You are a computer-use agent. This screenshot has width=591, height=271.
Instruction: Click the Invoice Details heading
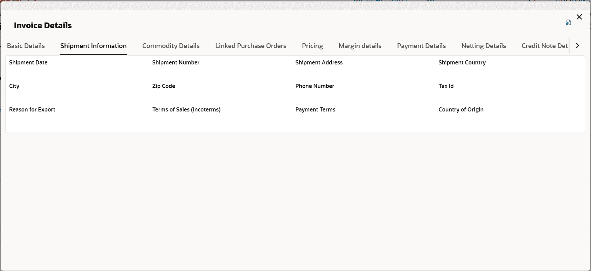coord(43,26)
